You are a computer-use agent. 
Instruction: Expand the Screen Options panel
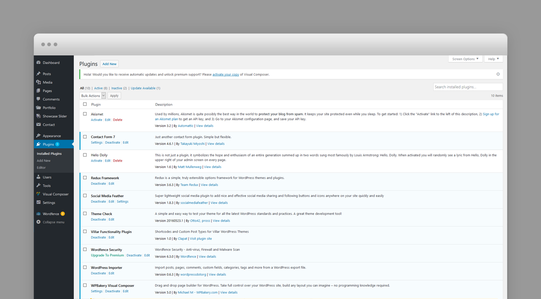465,59
